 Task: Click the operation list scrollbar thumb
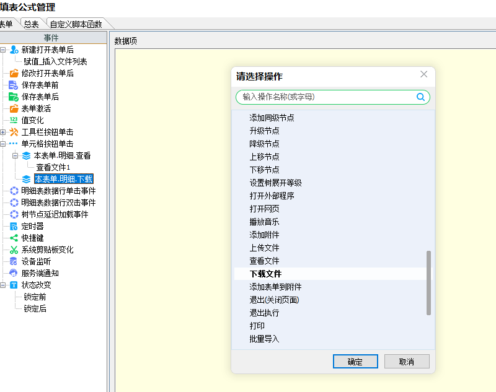tap(428, 283)
